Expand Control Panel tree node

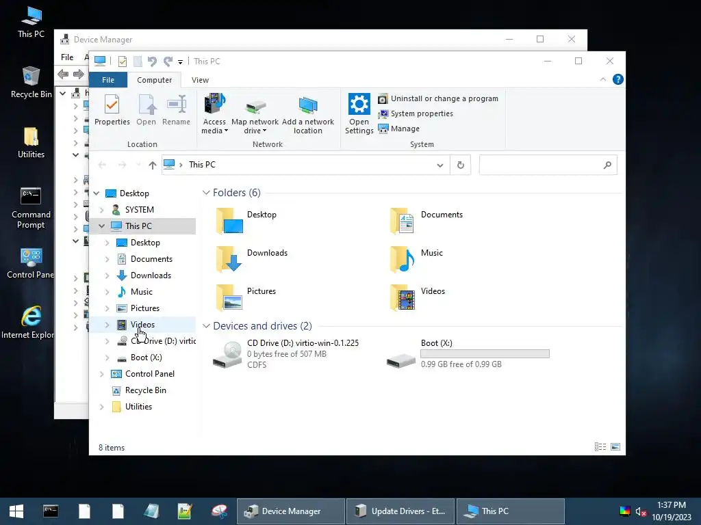click(102, 374)
